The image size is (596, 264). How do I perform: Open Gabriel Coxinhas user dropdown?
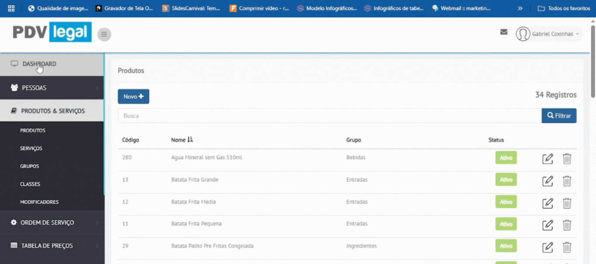point(549,34)
